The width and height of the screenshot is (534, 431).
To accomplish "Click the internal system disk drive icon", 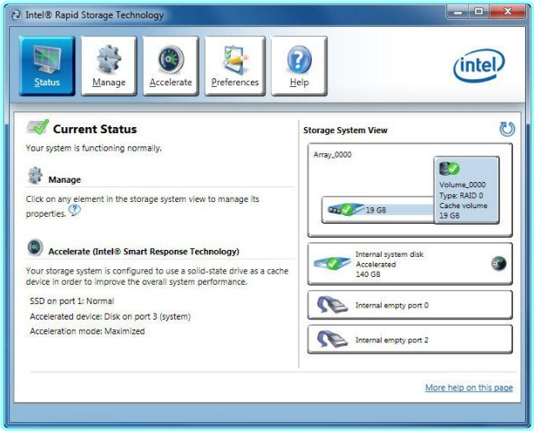I will pyautogui.click(x=332, y=263).
